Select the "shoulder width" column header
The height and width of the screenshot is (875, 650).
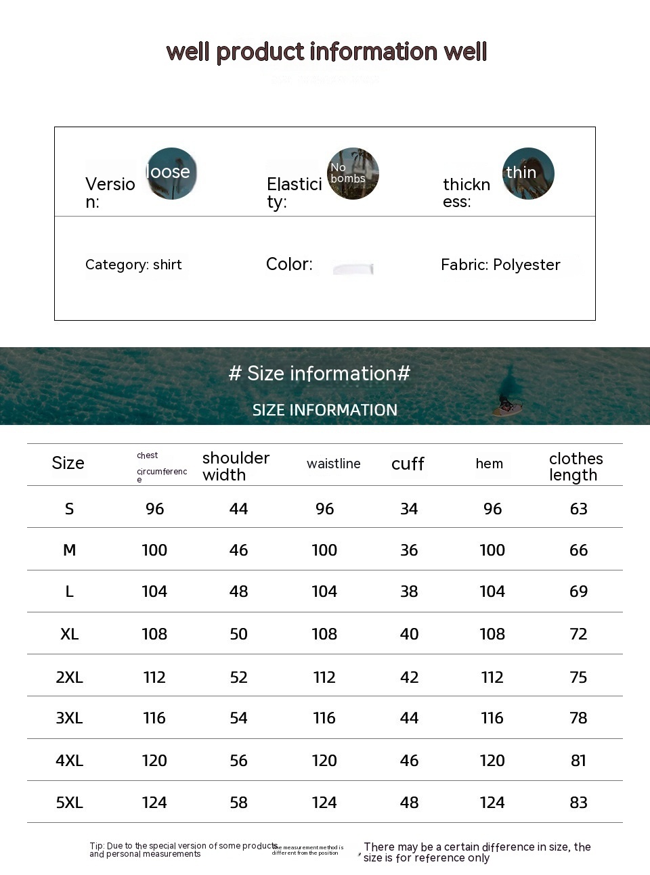[x=236, y=466]
